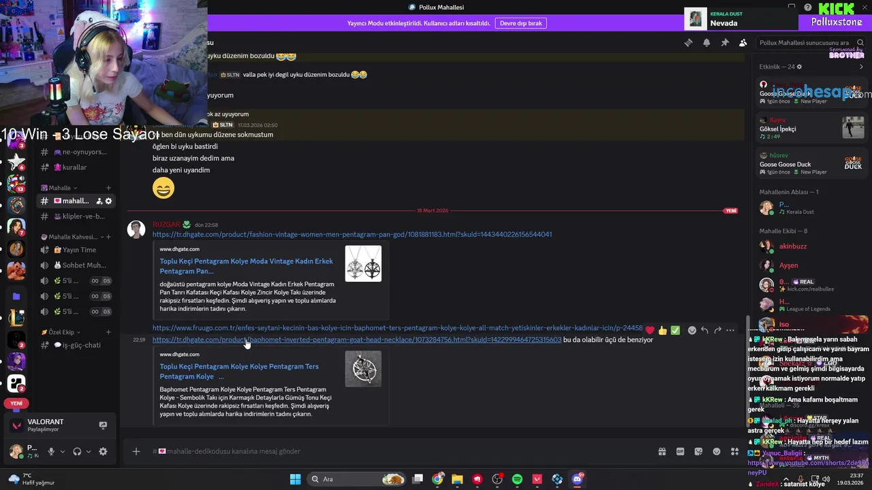Image resolution: width=872 pixels, height=490 pixels.
Task: Collapse the Mahalle category
Action: (x=59, y=188)
